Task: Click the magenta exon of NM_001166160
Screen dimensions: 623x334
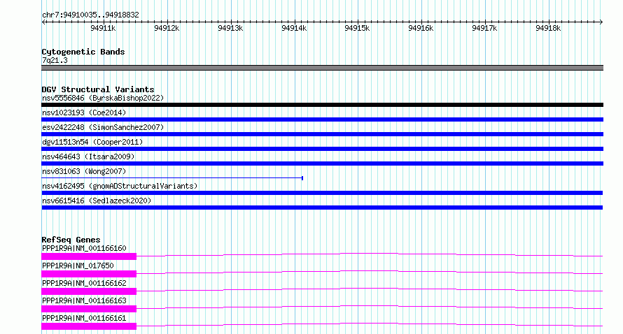Action: pyautogui.click(x=89, y=256)
